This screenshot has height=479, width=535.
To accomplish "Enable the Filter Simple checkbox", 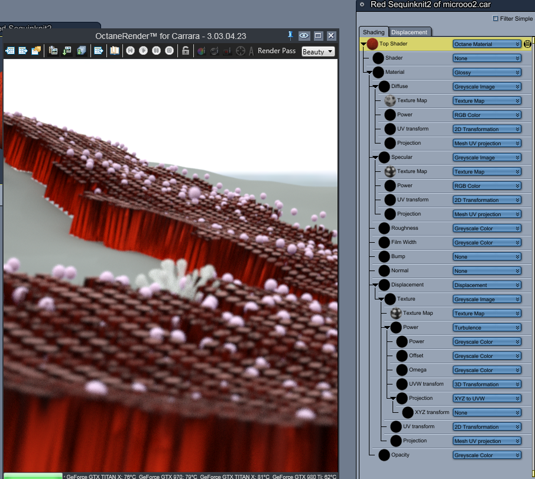I will coord(495,18).
